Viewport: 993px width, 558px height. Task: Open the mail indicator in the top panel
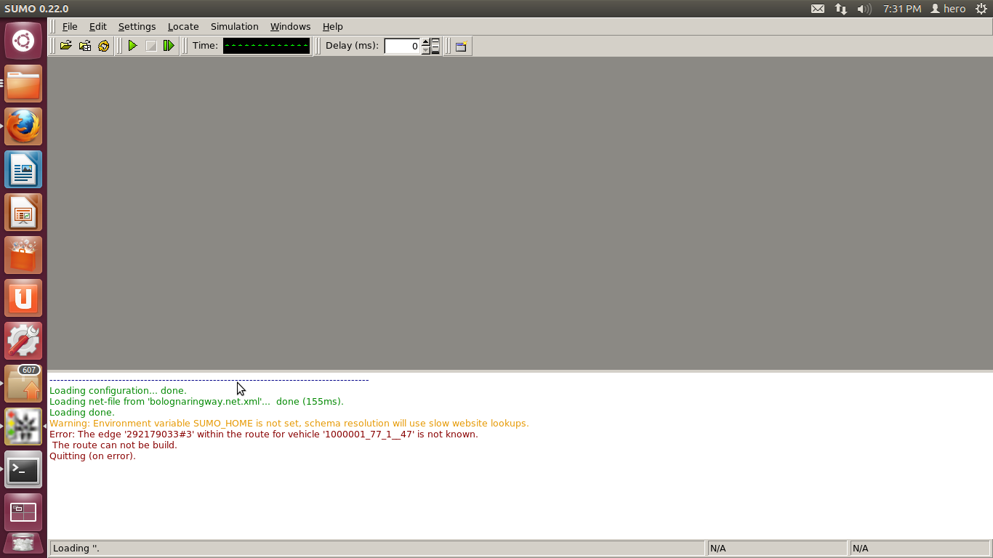click(x=818, y=9)
